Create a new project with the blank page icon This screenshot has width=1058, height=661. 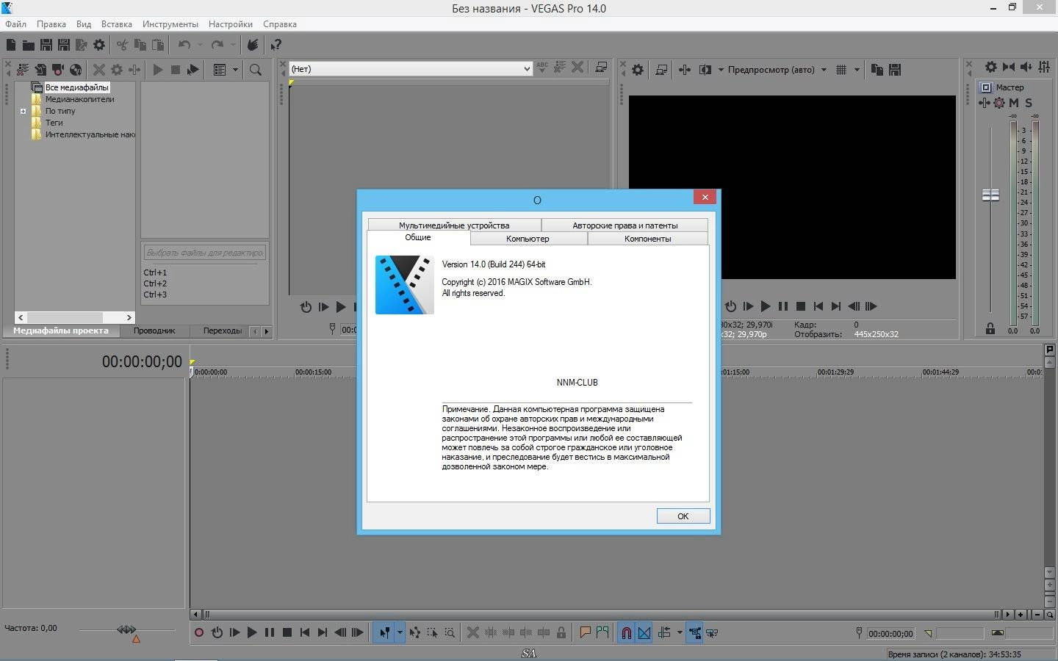11,45
